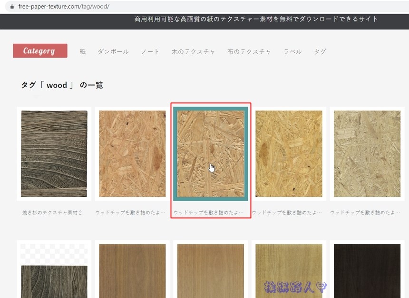This screenshot has height=298, width=409.
Task: Click the red Category button
Action: pyautogui.click(x=40, y=51)
